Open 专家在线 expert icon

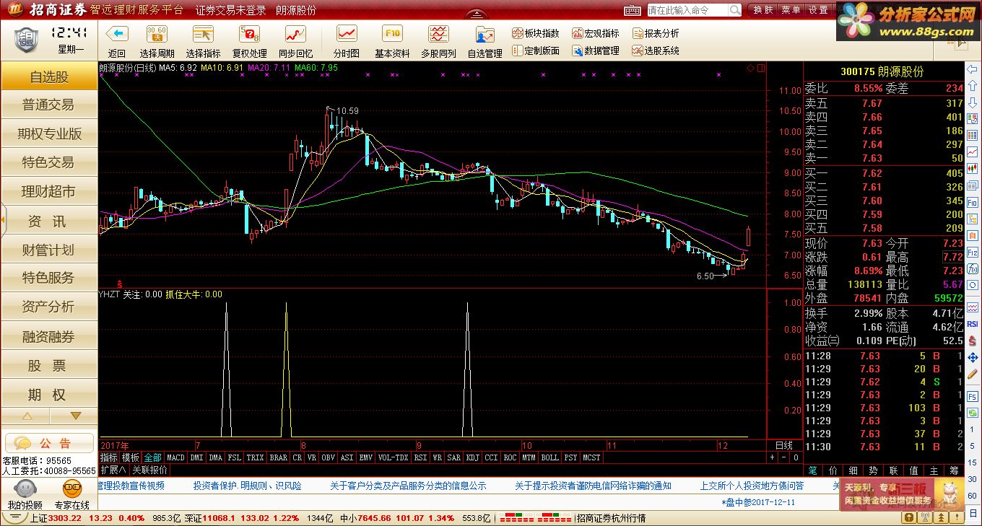pyautogui.click(x=71, y=496)
